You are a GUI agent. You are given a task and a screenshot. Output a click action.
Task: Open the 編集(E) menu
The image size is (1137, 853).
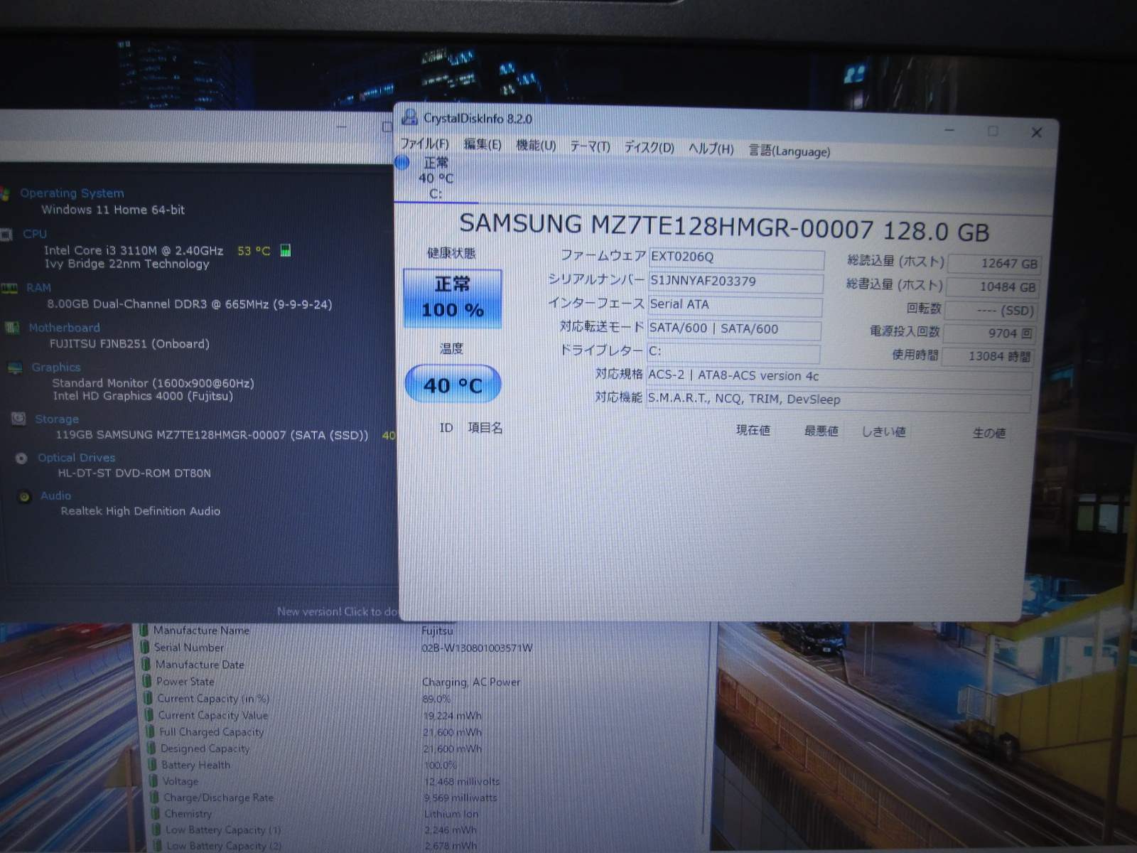[483, 144]
